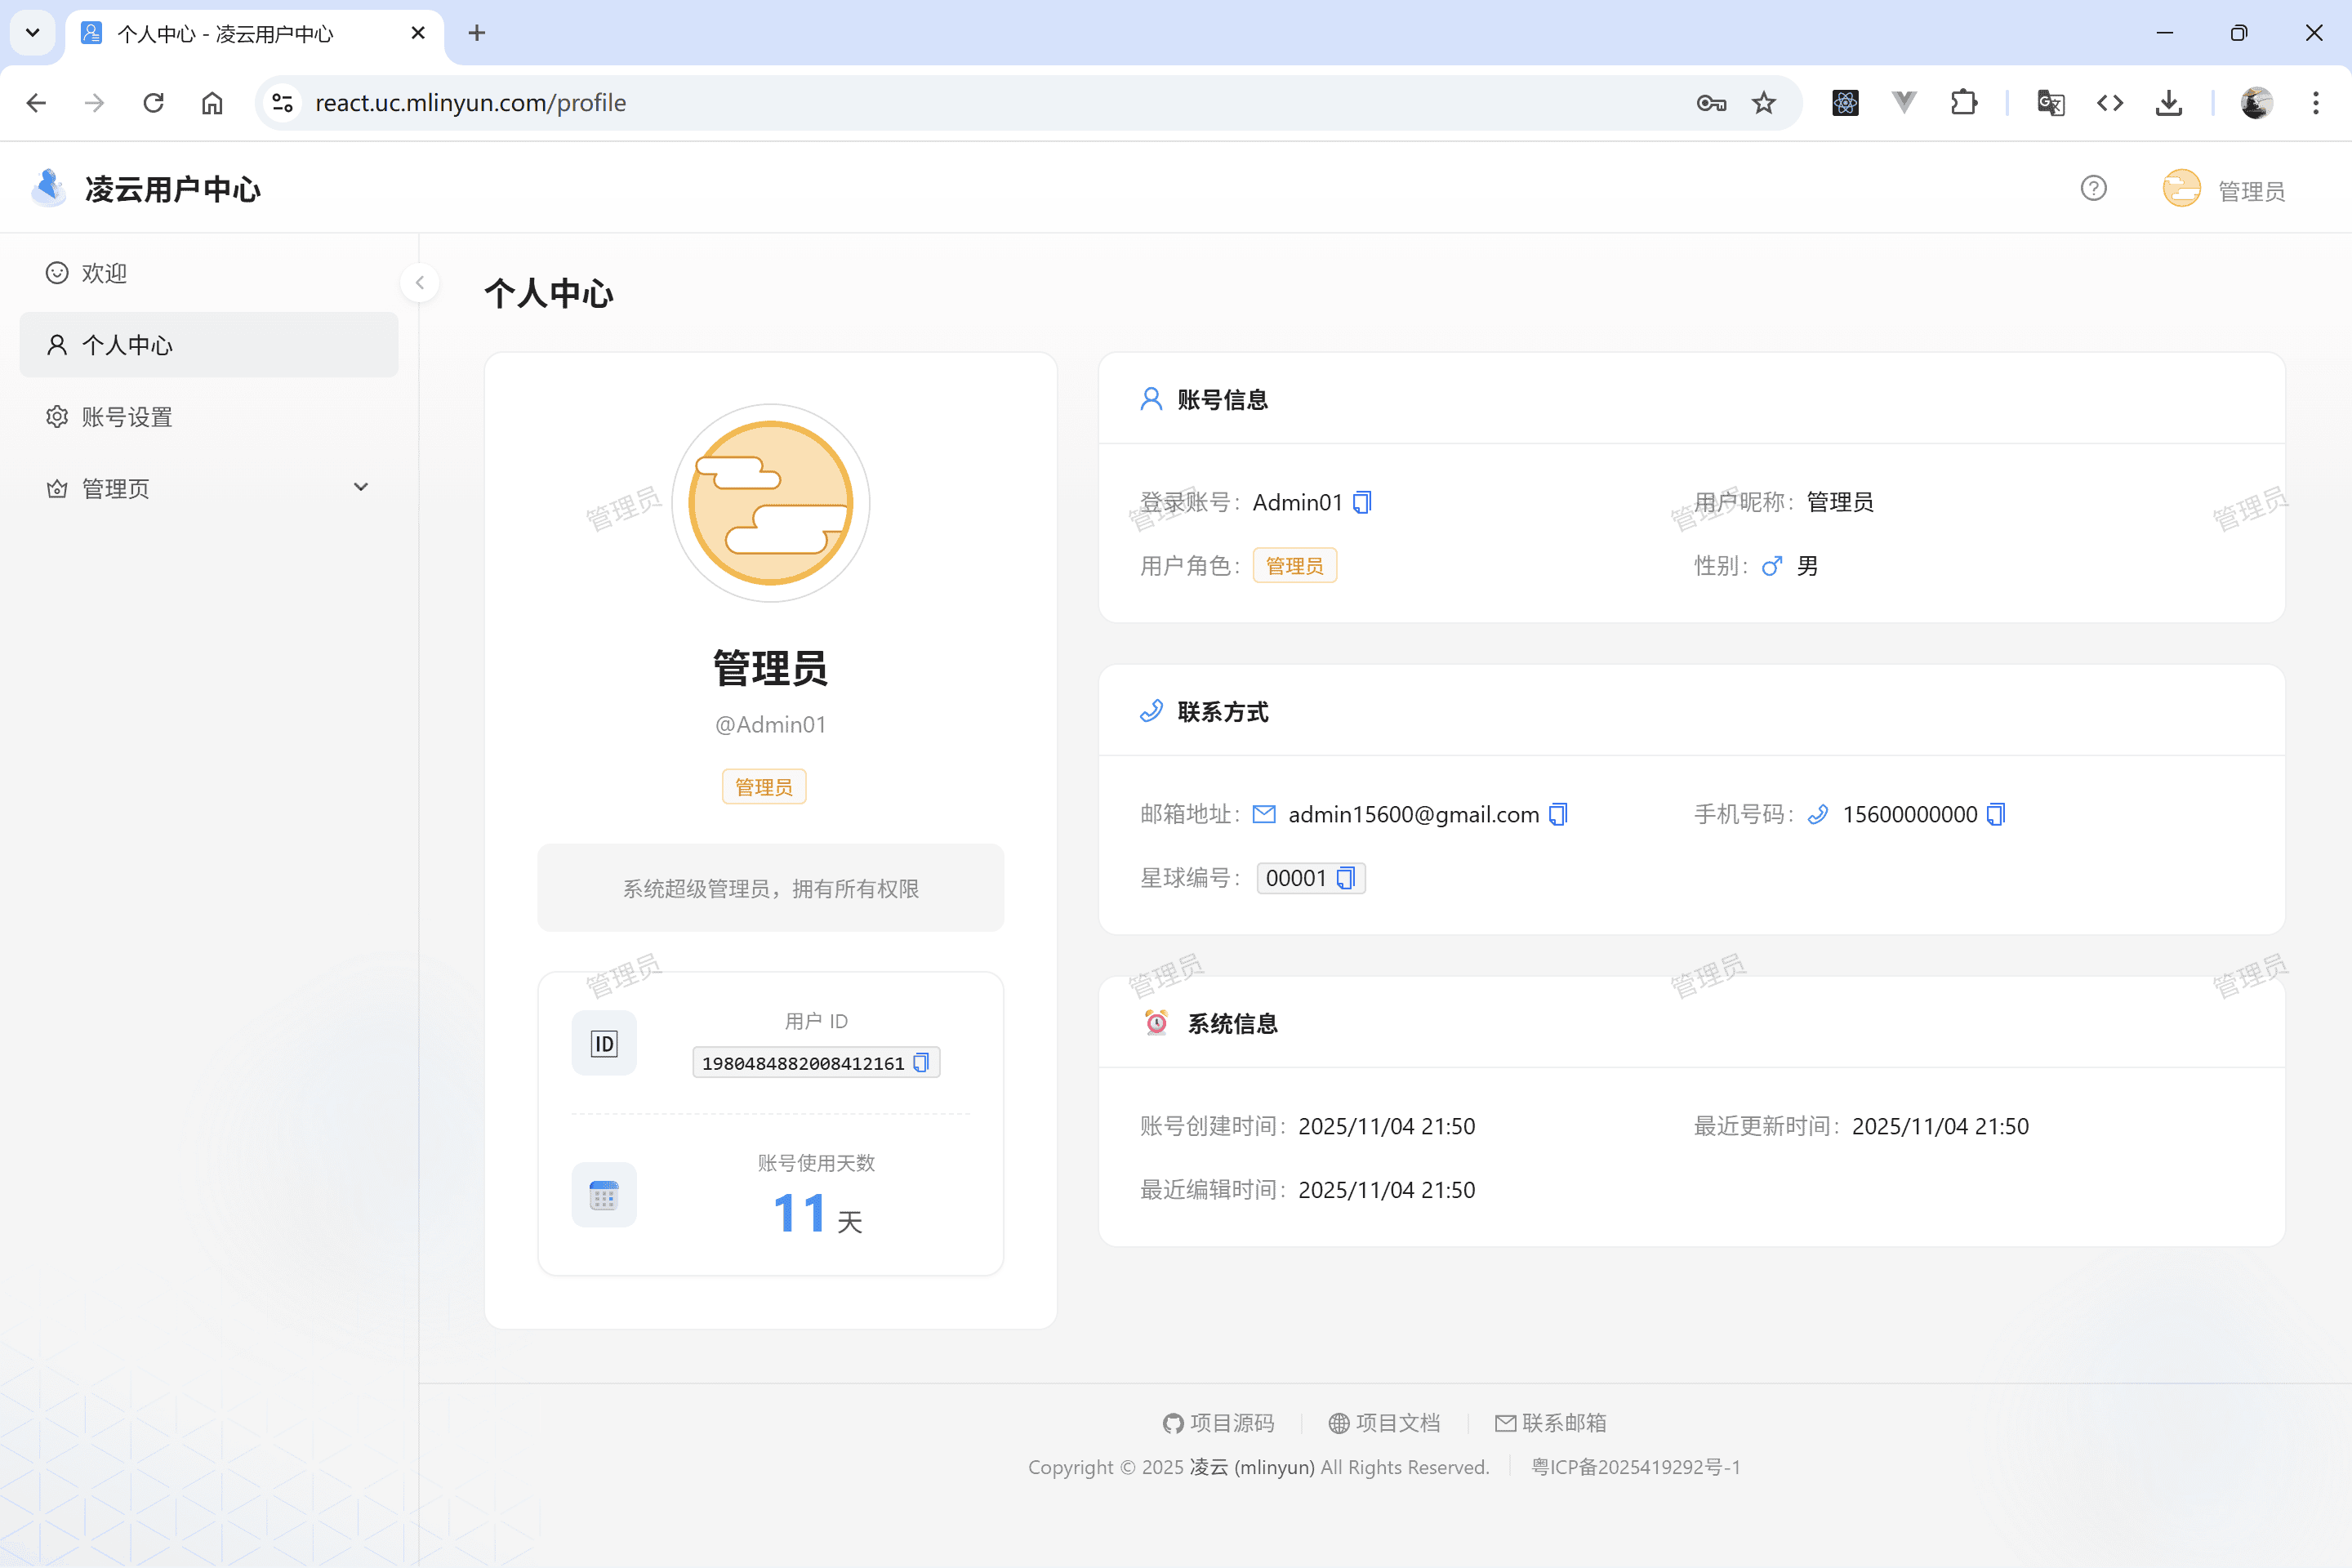Reload the page with refresh icon
Image resolution: width=2352 pixels, height=1568 pixels.
153,103
